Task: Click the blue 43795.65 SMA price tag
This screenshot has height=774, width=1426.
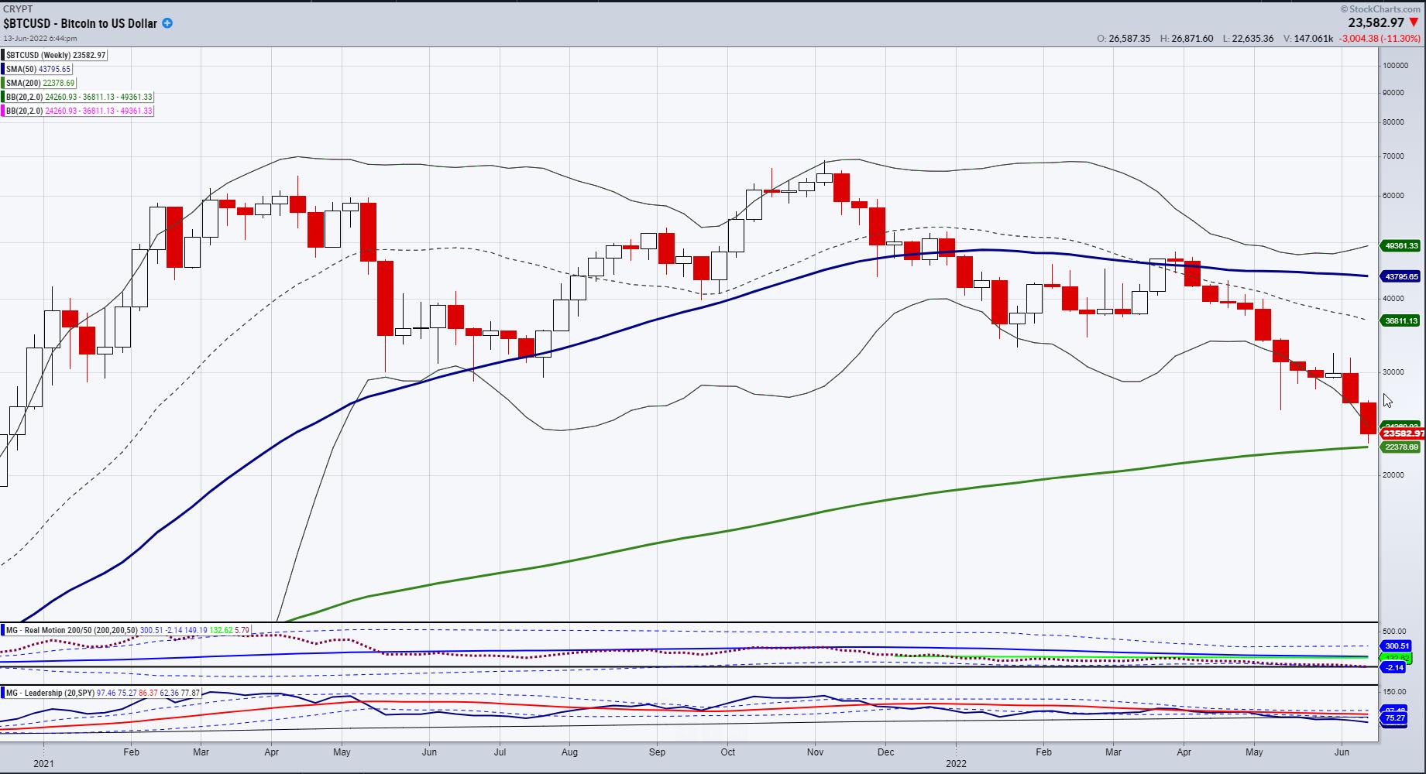Action: (x=1401, y=276)
